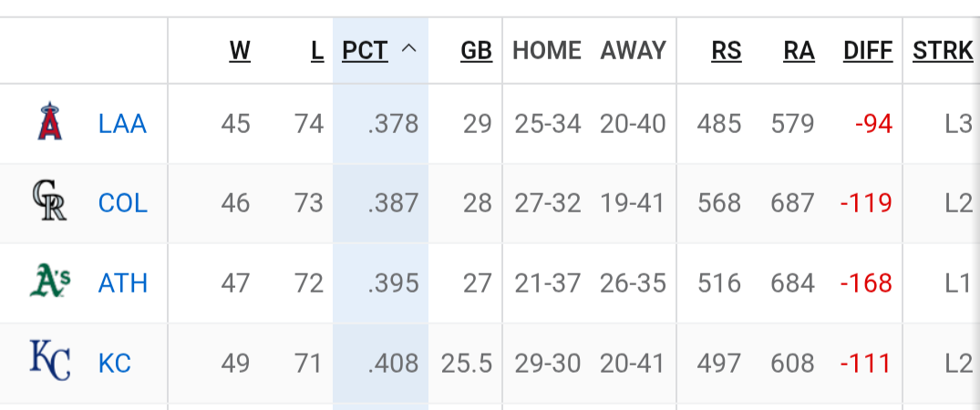Open the LAA team link
Screen dimensions: 980x410
[x=122, y=124]
